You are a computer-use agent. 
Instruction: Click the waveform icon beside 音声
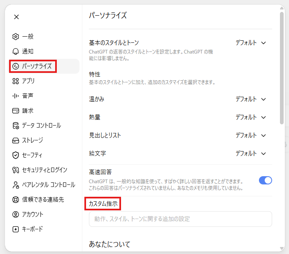click(x=16, y=96)
